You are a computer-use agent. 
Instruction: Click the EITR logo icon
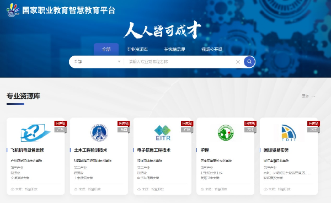coord(163,133)
